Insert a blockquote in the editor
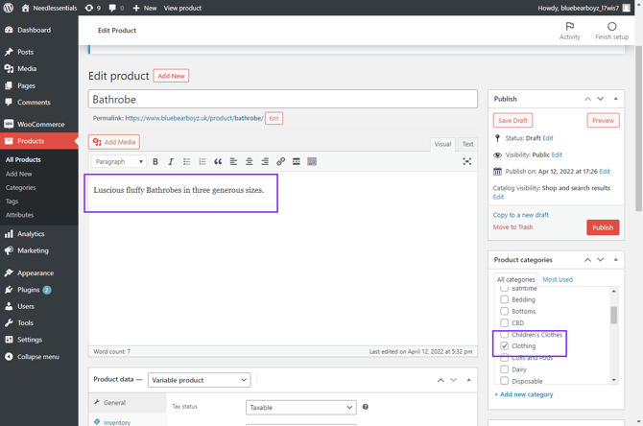Image resolution: width=643 pixels, height=426 pixels. 218,162
